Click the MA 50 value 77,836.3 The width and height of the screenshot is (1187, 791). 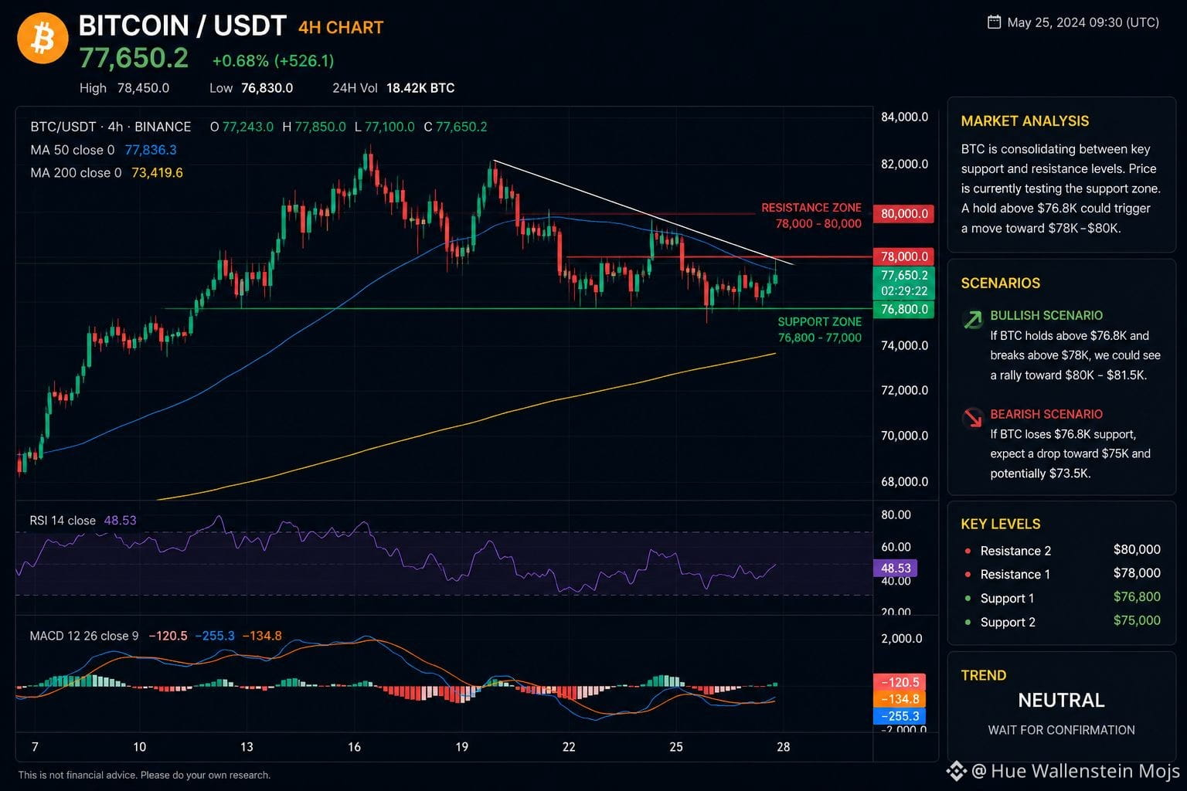(x=151, y=150)
